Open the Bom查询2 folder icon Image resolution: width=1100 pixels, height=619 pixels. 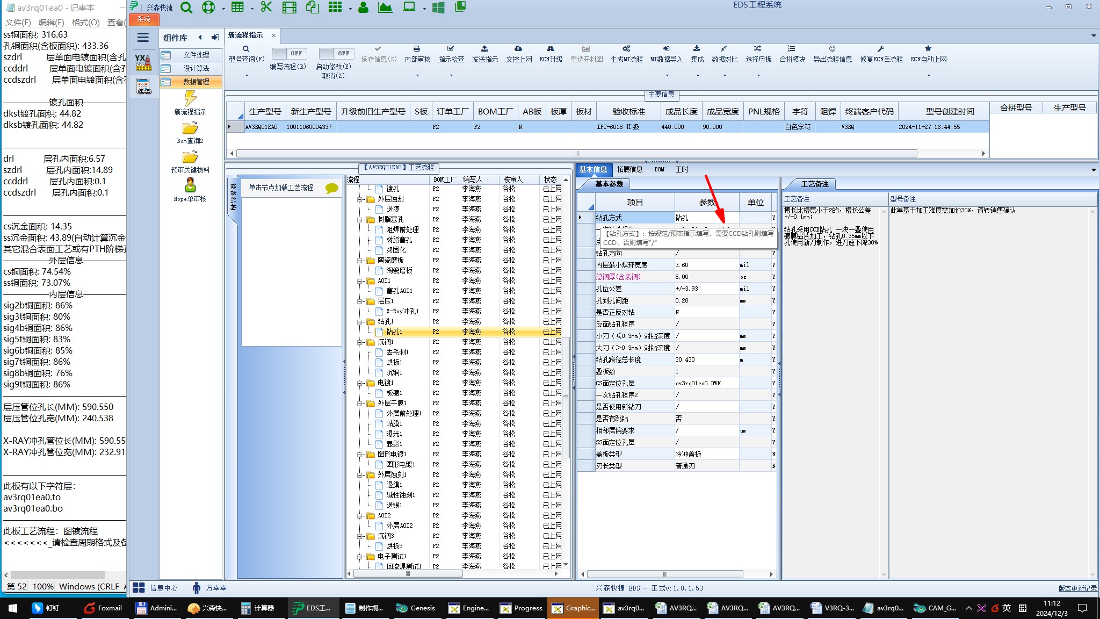coord(190,128)
